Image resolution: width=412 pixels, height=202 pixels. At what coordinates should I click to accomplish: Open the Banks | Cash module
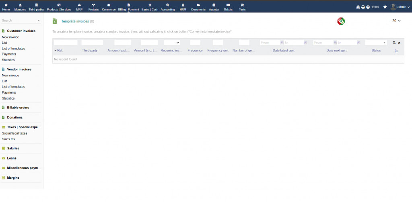[150, 7]
